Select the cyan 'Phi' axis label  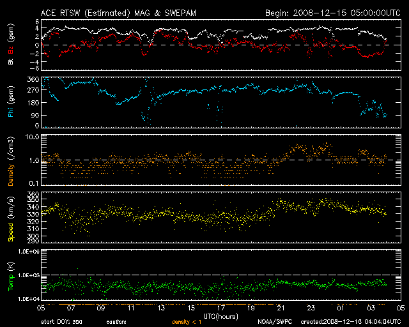click(x=11, y=111)
